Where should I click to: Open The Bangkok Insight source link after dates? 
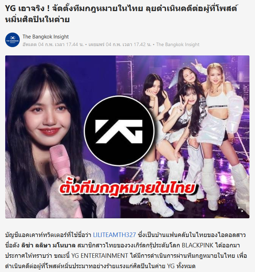(178, 45)
